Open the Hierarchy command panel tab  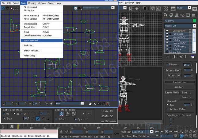177,15
